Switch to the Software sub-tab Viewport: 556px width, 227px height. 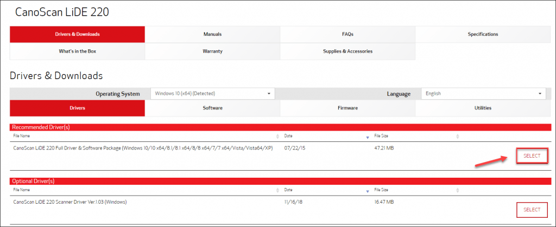212,108
